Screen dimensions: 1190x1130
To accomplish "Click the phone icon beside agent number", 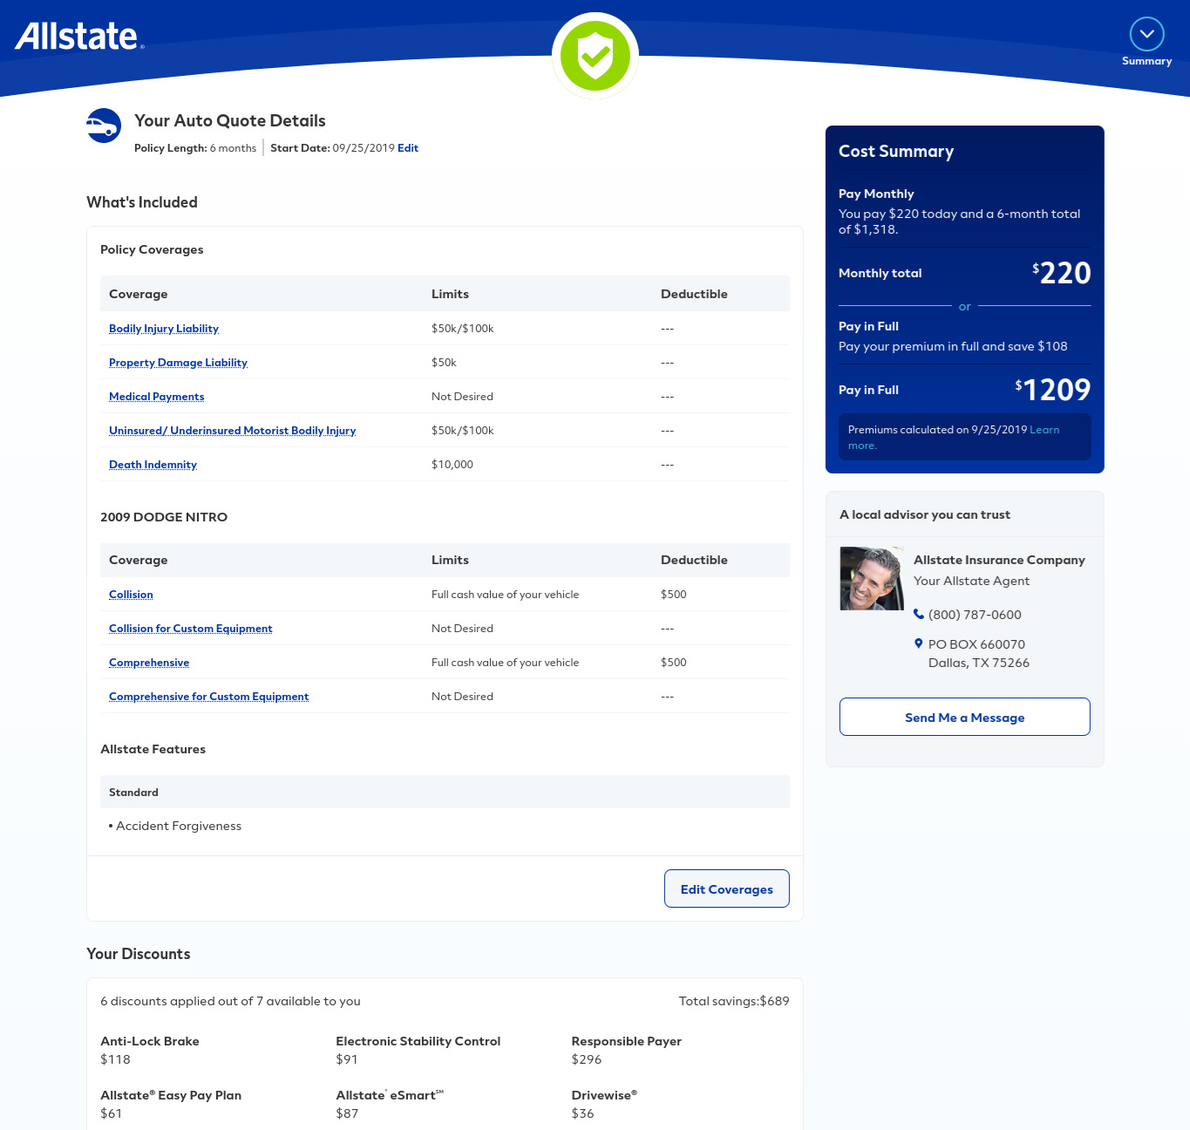I will pos(918,615).
